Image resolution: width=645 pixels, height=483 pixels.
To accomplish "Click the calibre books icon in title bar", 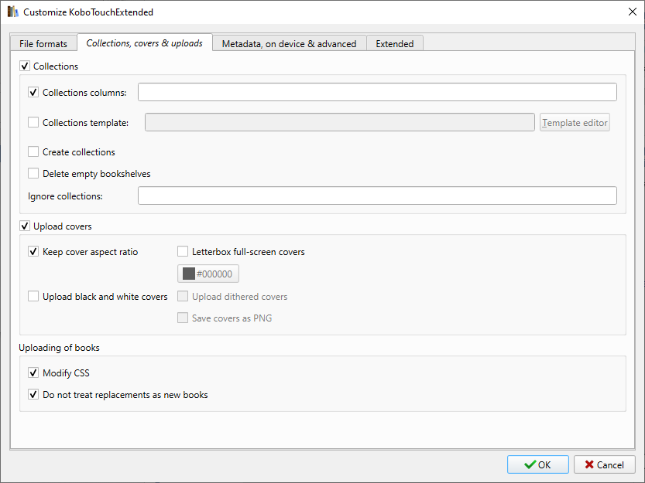I will (13, 12).
